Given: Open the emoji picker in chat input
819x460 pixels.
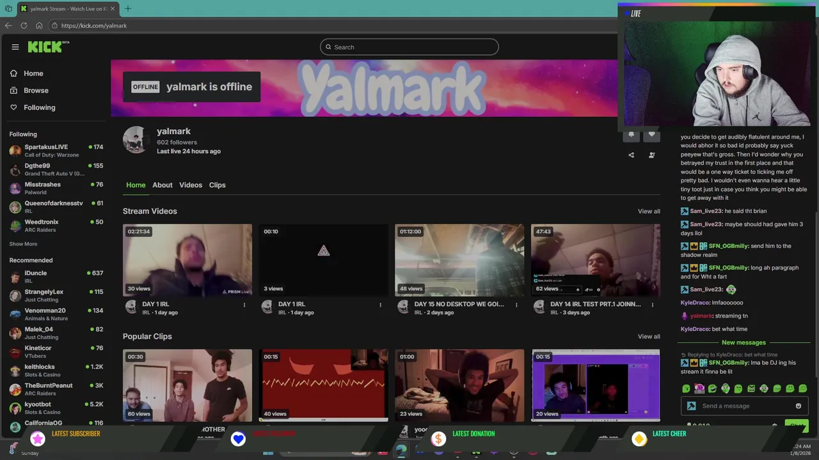Looking at the screenshot, I should 798,406.
